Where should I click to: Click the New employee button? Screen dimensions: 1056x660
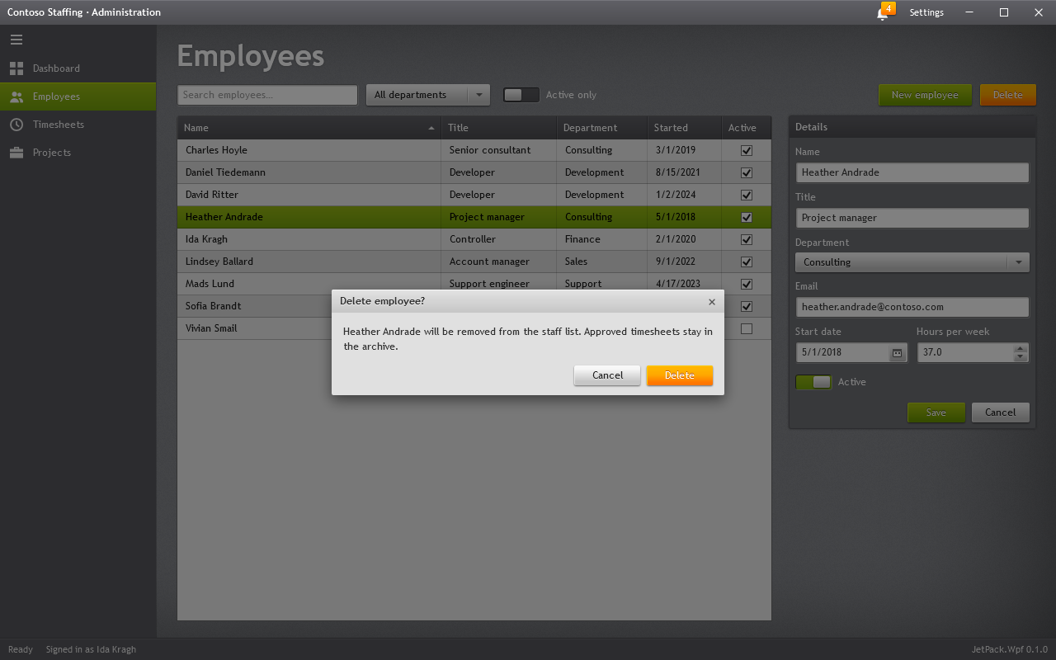[x=925, y=95]
